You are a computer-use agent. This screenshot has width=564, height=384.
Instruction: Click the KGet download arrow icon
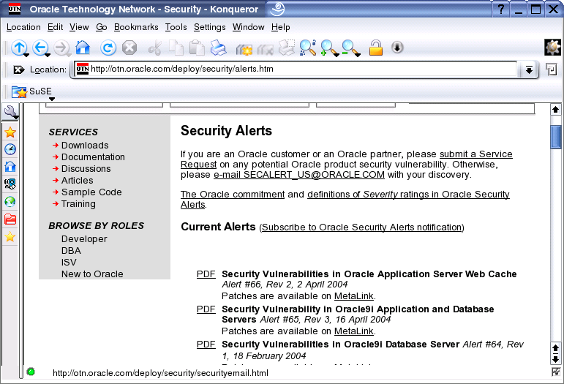pos(397,48)
